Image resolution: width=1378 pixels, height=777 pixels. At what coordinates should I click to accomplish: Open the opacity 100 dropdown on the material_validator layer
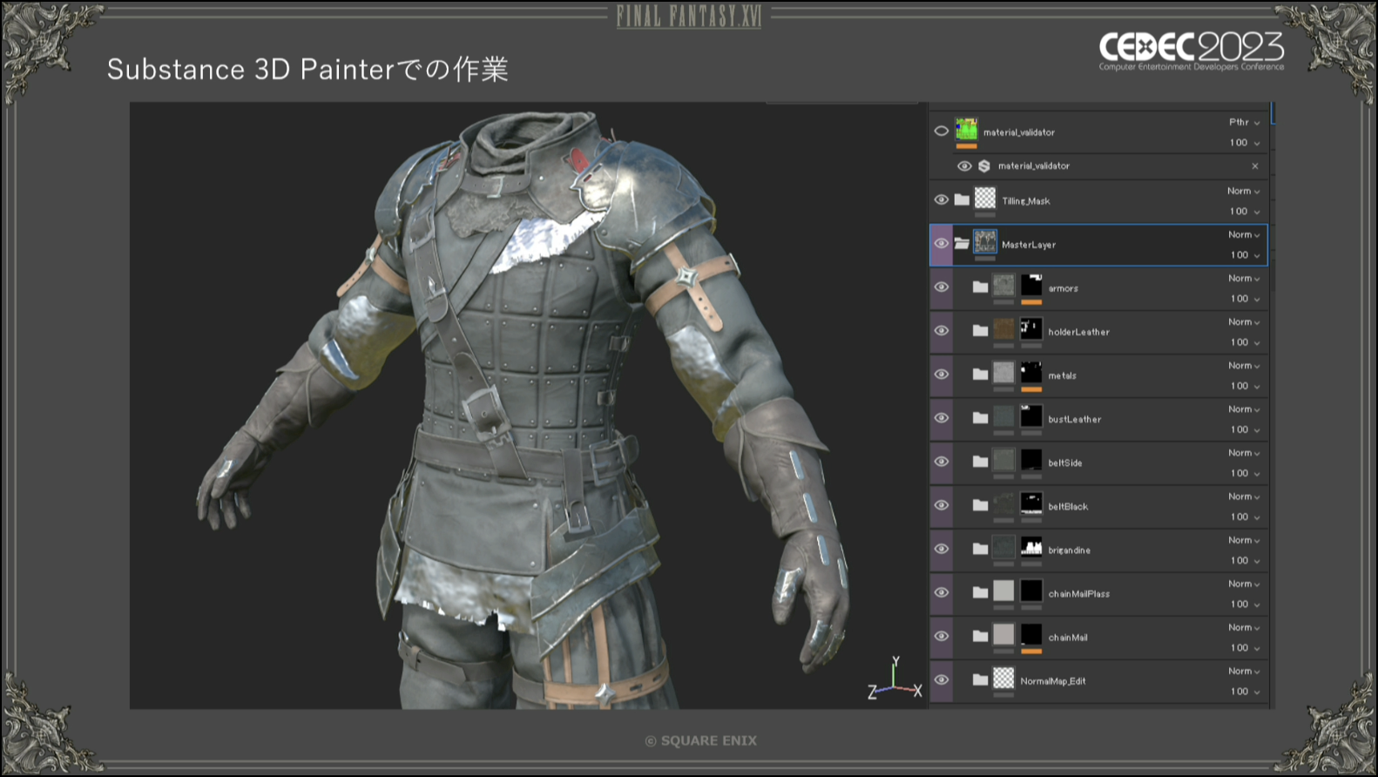pos(1245,142)
